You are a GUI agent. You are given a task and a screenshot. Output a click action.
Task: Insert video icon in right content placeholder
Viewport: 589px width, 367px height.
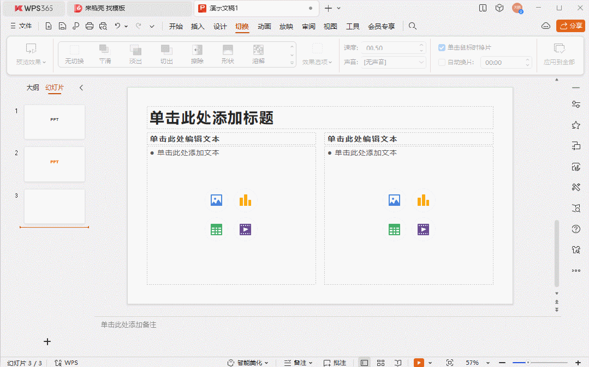tap(423, 229)
